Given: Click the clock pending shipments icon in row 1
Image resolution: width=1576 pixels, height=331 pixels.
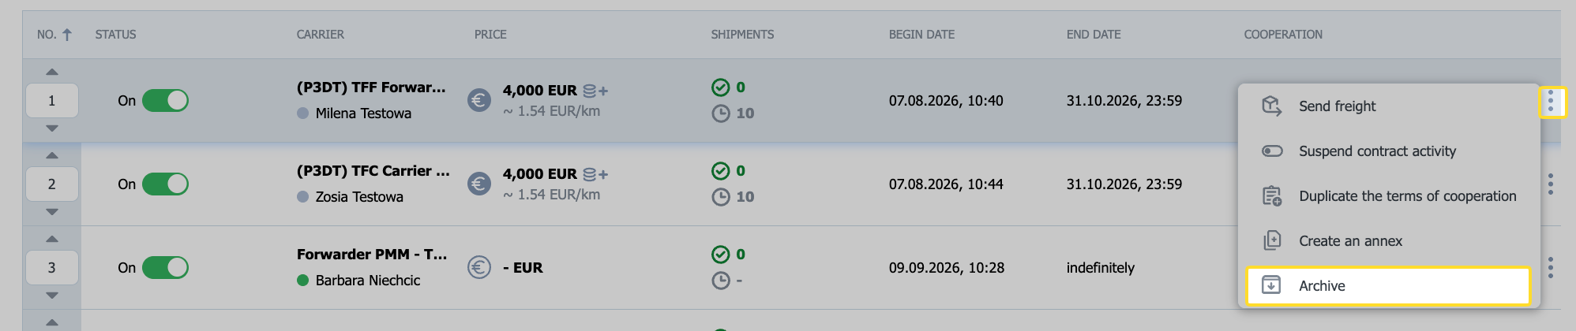Looking at the screenshot, I should coord(720,113).
